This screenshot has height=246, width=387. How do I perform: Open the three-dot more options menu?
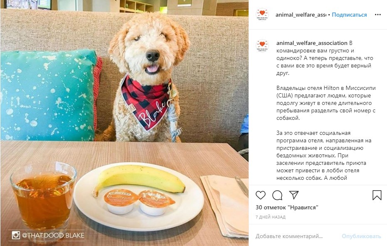[x=377, y=15]
